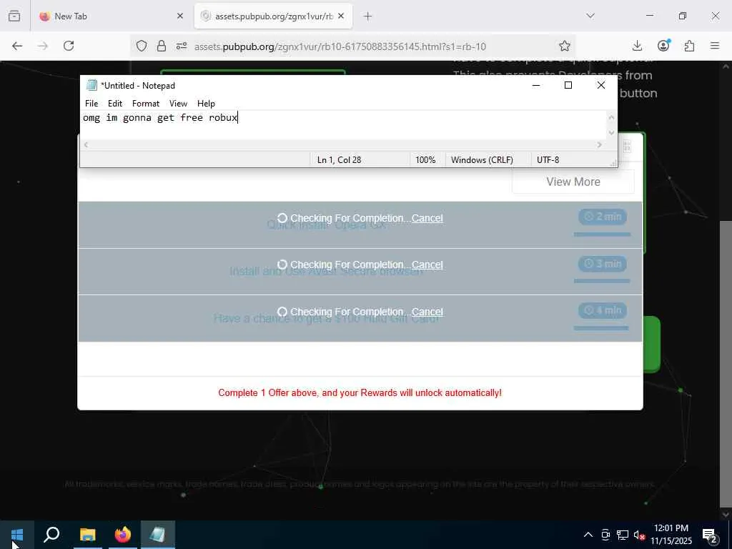Open Notepad's View menu
The image size is (732, 549).
click(178, 104)
